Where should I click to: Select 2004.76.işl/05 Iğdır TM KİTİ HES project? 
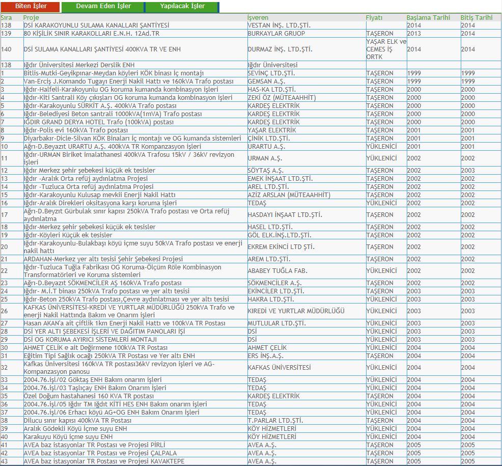(135, 404)
